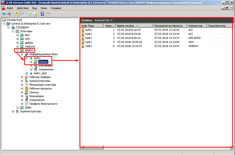The image size is (235, 155).
Task: Click the Forward arrow toolbar icon
Action: tap(9, 14)
